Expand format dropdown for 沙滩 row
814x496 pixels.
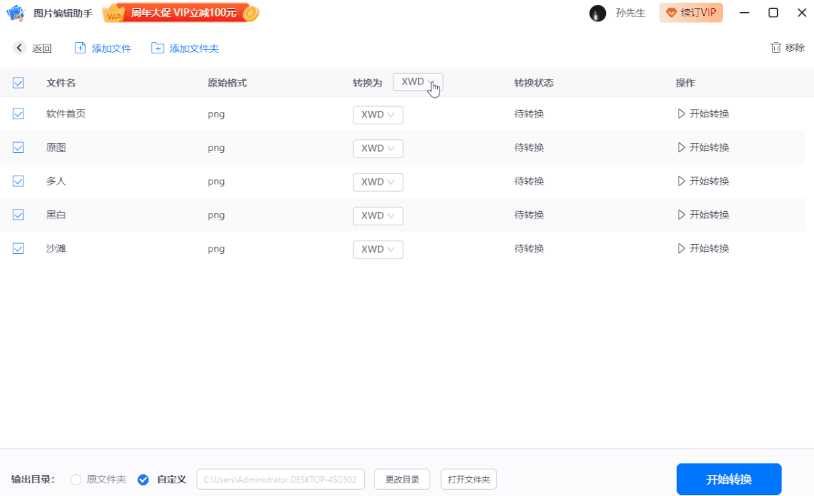[x=378, y=250]
